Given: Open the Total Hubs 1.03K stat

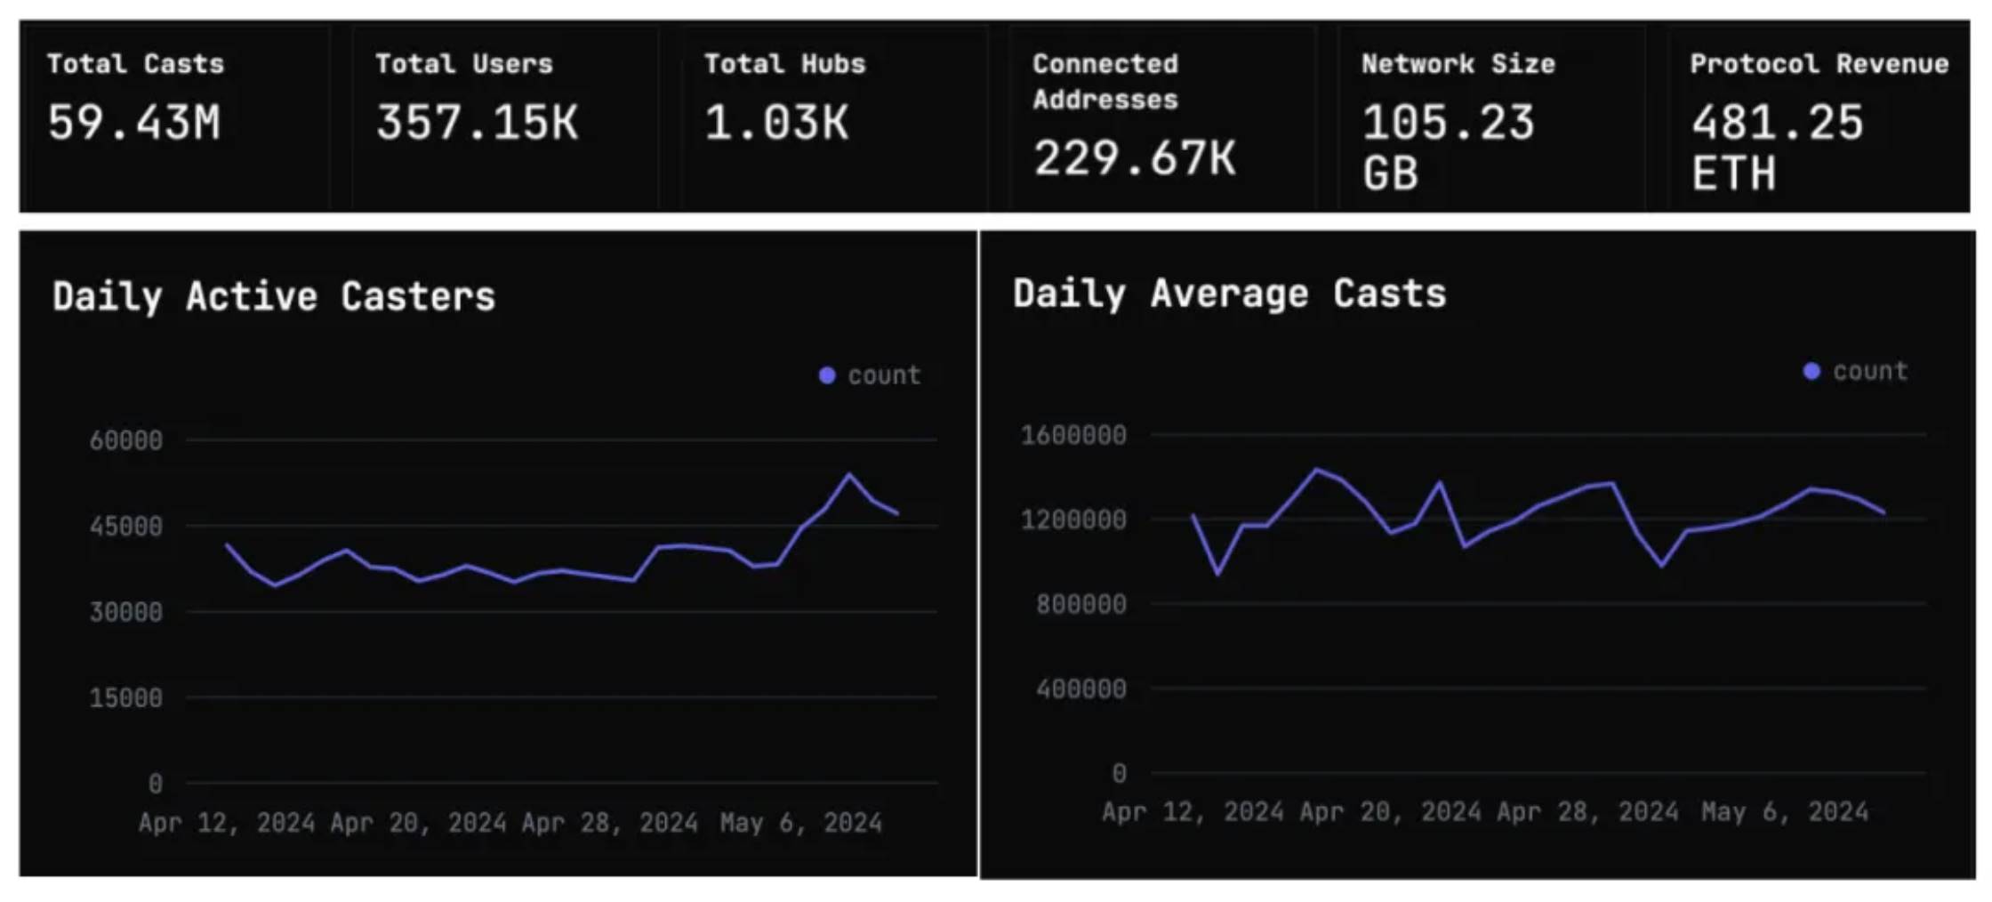Looking at the screenshot, I should click(x=776, y=123).
